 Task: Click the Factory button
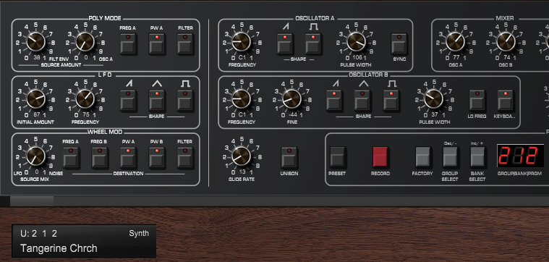[422, 157]
